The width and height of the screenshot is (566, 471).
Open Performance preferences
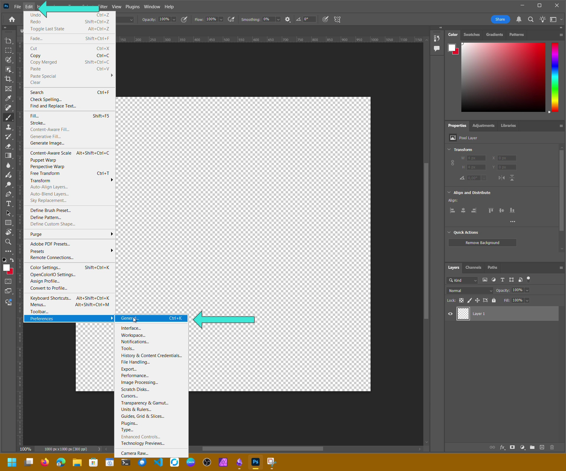pos(151,376)
